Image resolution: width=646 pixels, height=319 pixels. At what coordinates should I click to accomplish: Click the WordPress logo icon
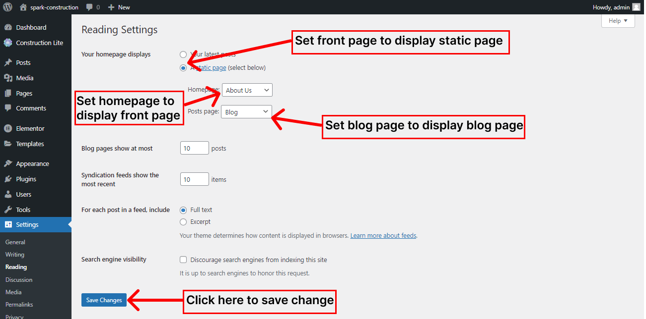7,7
